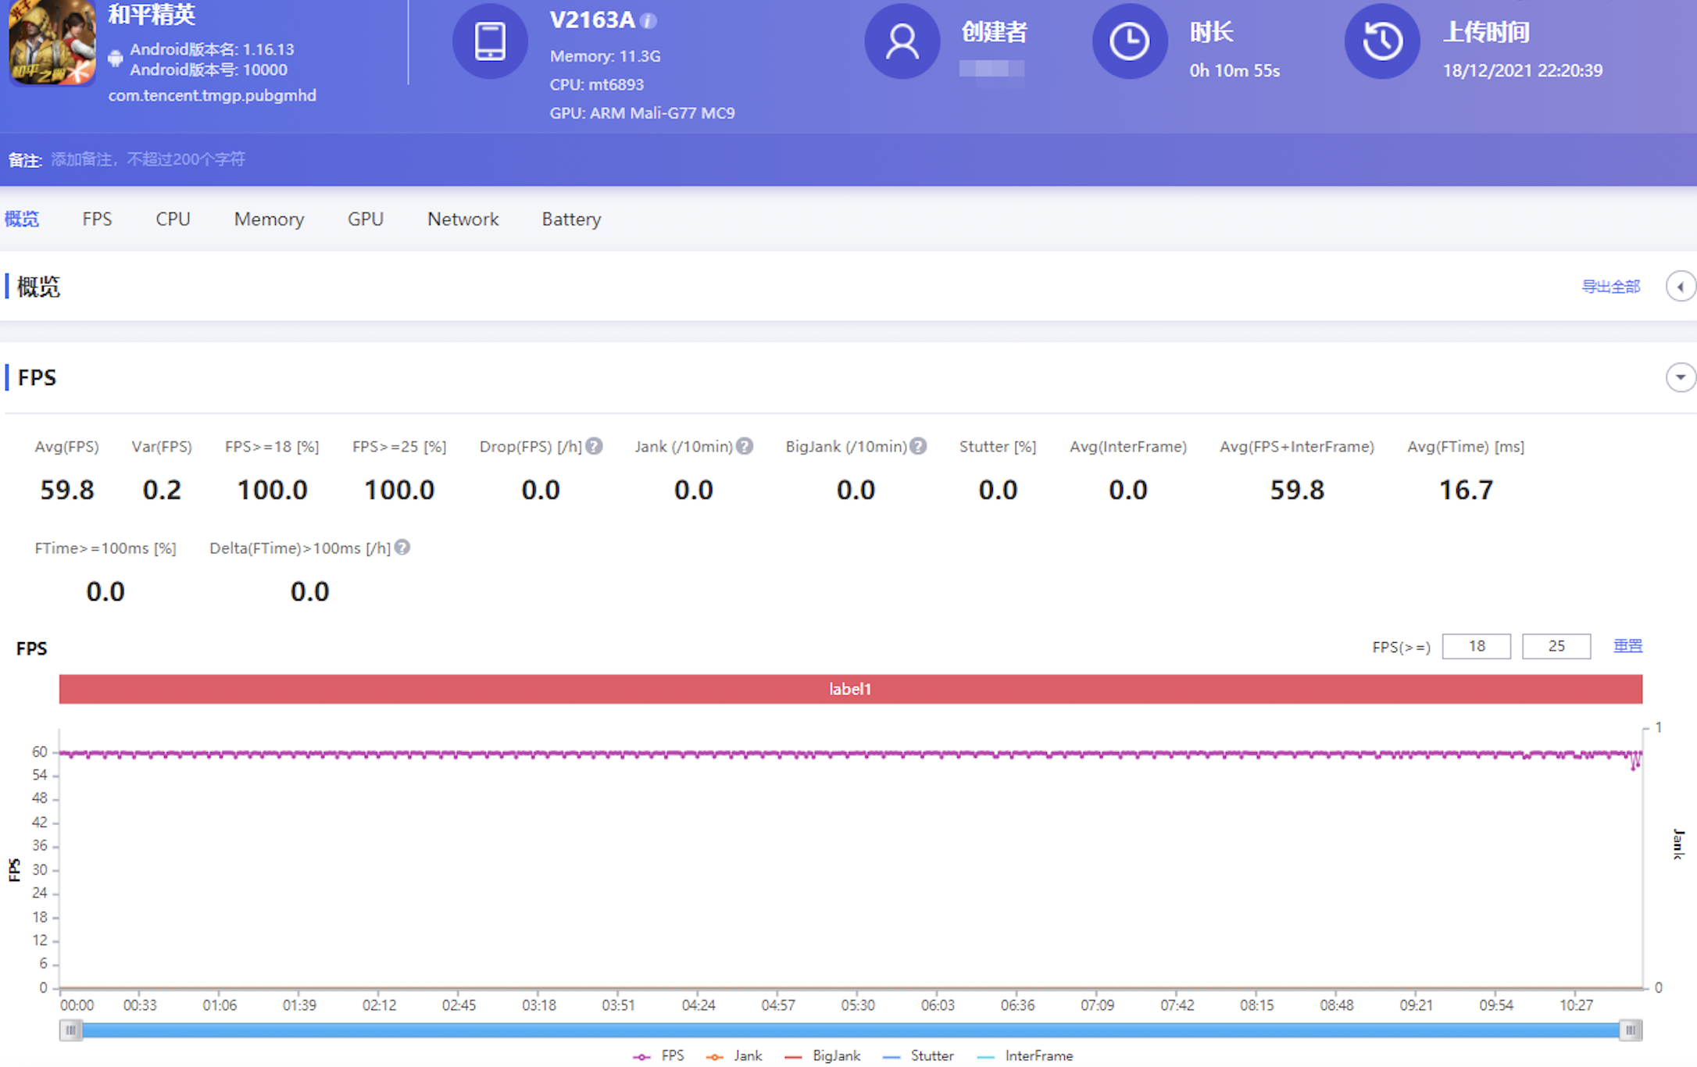Click the 和平精英 game app thumbnail
Screen dimensions: 1697x1067
(52, 41)
